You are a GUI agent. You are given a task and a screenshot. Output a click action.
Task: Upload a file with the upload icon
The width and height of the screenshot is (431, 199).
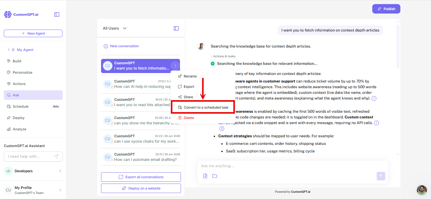[x=205, y=176]
